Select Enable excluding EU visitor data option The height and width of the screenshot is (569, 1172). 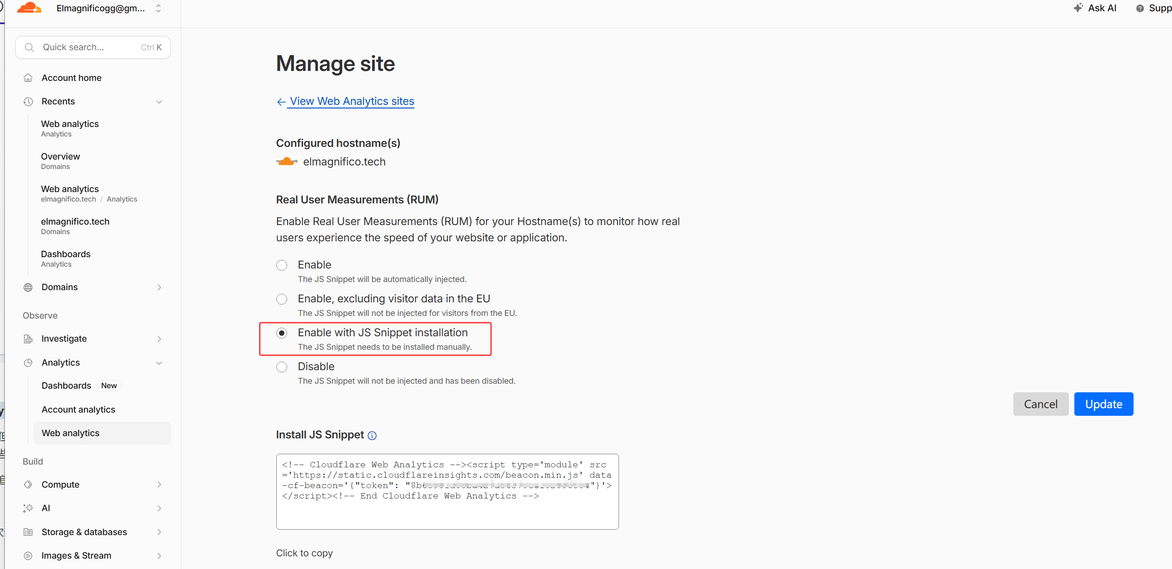point(282,299)
